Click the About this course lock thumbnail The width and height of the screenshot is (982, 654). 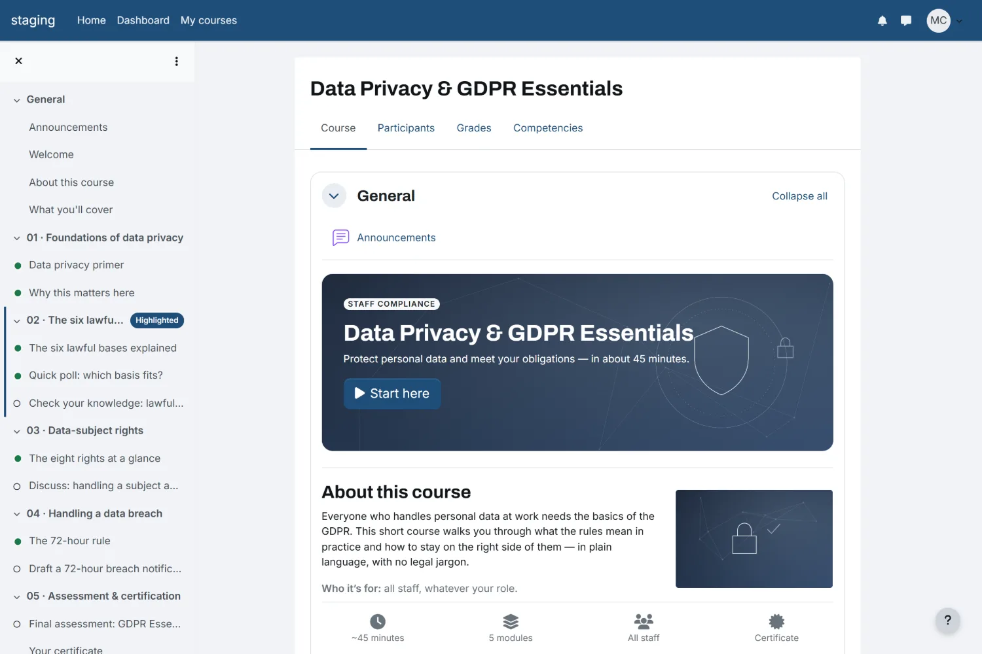[x=754, y=539]
